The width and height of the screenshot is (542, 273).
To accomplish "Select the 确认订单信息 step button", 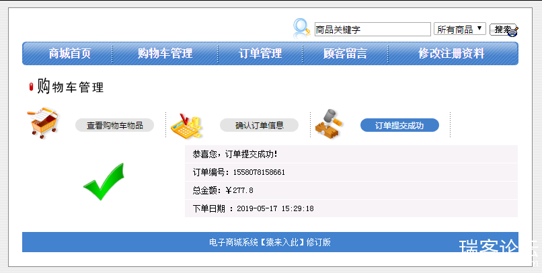I will pyautogui.click(x=259, y=125).
